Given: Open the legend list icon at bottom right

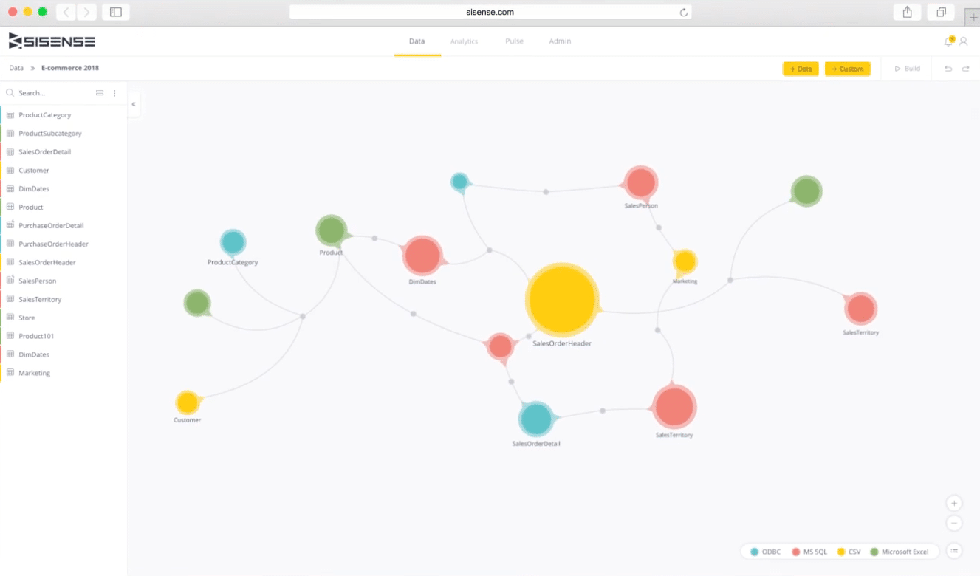Looking at the screenshot, I should 954,551.
